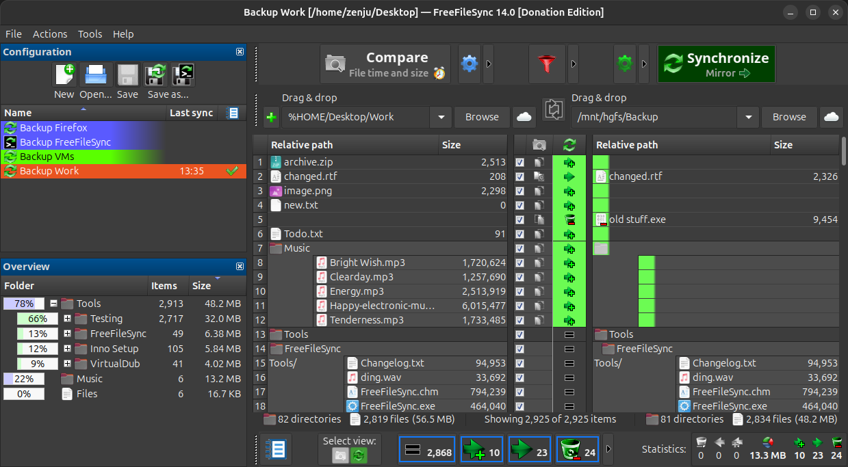Select the Backup VMs configuration

point(47,157)
